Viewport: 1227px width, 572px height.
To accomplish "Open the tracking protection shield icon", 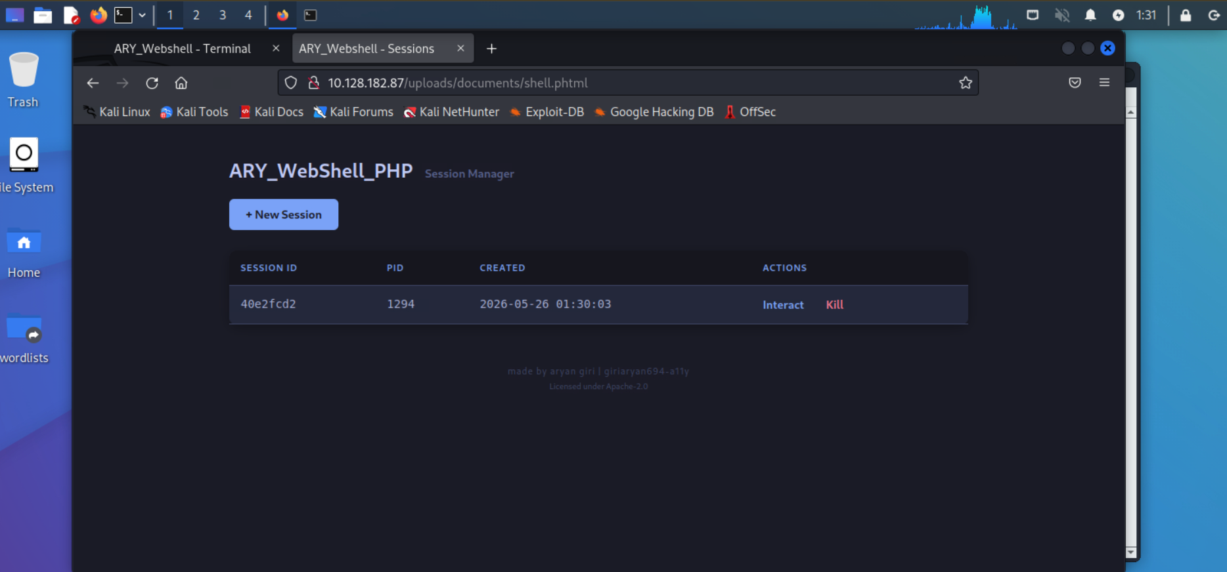I will click(x=291, y=83).
